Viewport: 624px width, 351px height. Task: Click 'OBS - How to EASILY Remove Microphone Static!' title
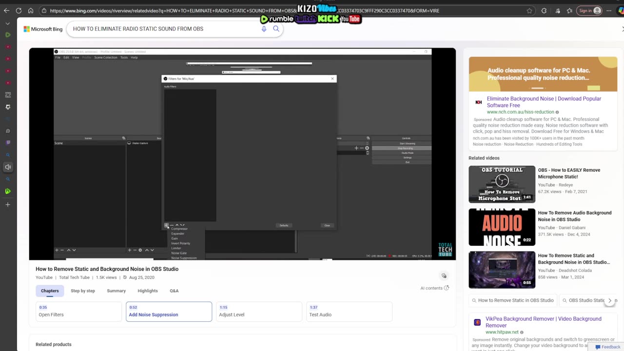(x=569, y=173)
